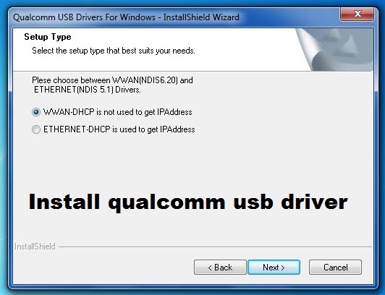The width and height of the screenshot is (385, 295).
Task: Select the ETHERNET-DHCP radio button
Action: click(x=36, y=129)
